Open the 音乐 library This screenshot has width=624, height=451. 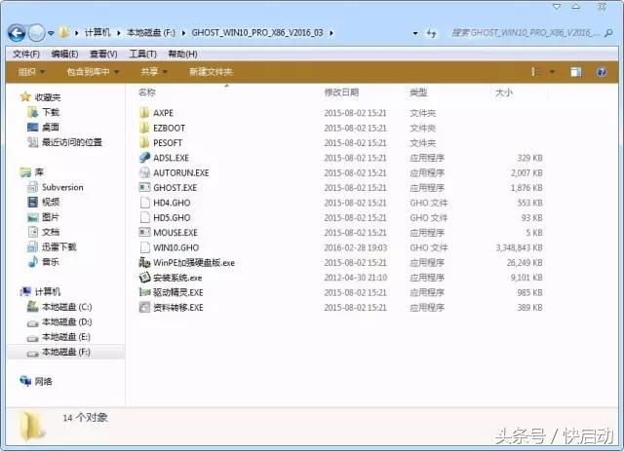pyautogui.click(x=51, y=262)
